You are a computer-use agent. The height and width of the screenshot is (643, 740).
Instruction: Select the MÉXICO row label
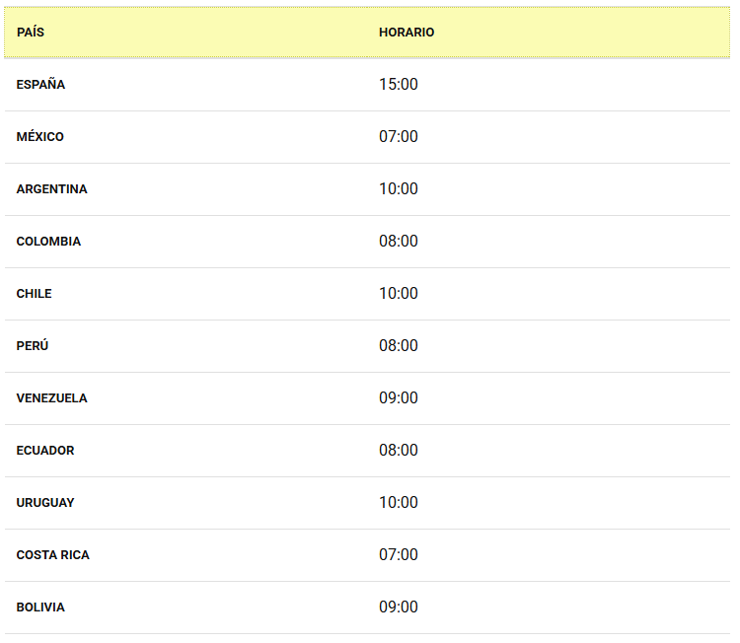40,137
